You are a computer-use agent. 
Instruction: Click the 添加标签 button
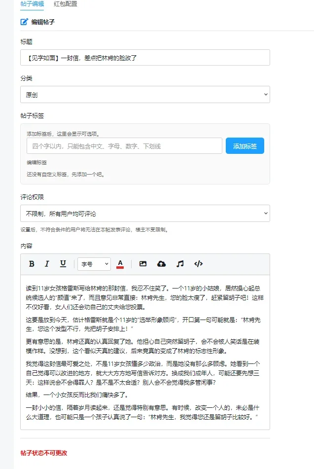pos(245,146)
